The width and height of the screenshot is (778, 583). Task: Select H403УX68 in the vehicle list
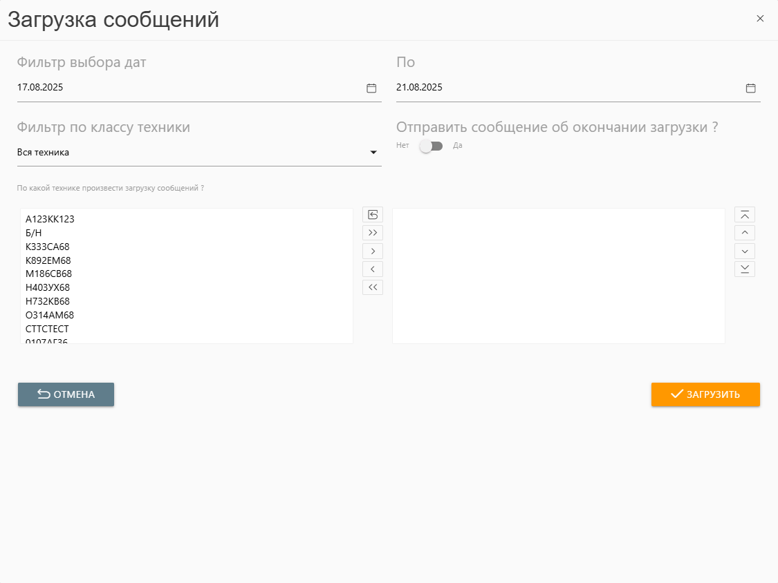pos(187,287)
